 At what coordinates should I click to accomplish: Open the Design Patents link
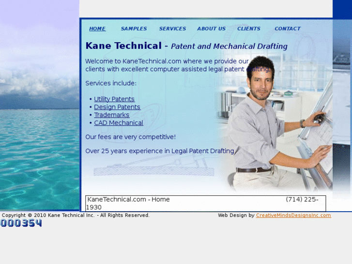point(117,107)
